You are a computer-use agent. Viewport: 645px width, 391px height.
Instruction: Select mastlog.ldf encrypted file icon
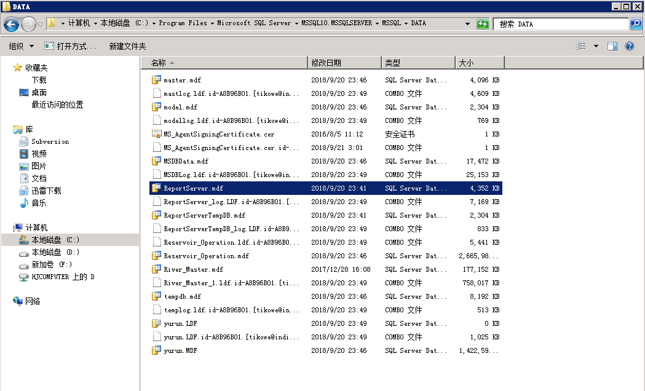click(156, 93)
